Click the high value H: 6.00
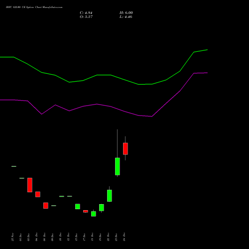The width and height of the screenshot is (249, 249). [126, 13]
